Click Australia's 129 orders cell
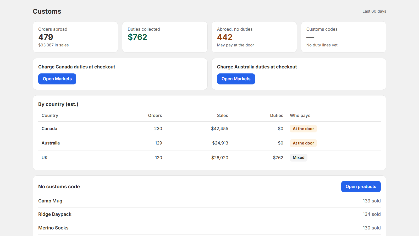This screenshot has height=236, width=419. [x=158, y=143]
